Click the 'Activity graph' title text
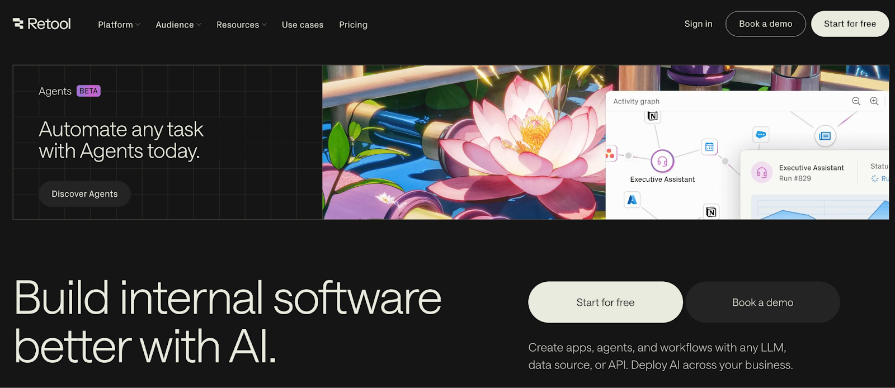This screenshot has width=895, height=388. (636, 101)
